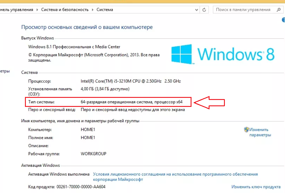Click the Microsoft Corporation copyright text
The image size is (285, 193).
click(x=94, y=57)
